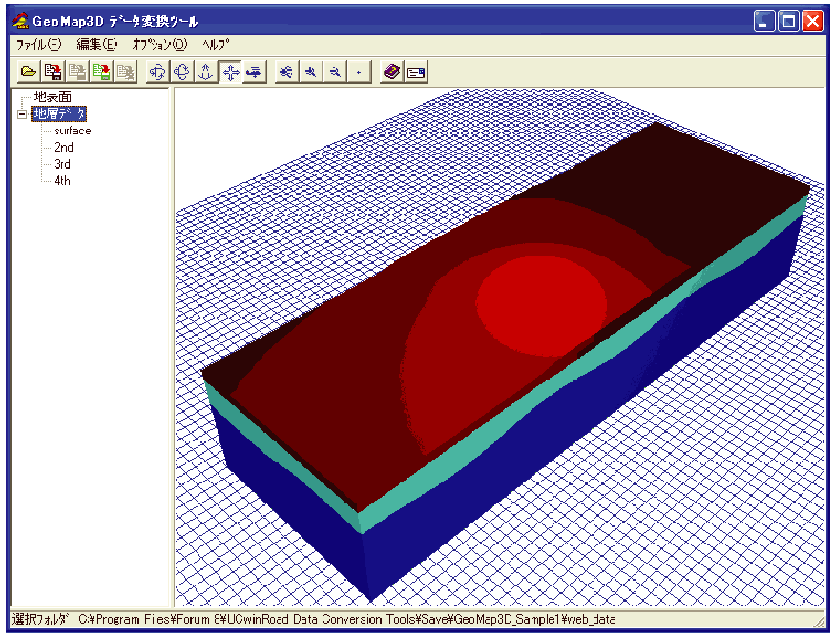Select the rotate around horizontal axis tool

pos(181,72)
